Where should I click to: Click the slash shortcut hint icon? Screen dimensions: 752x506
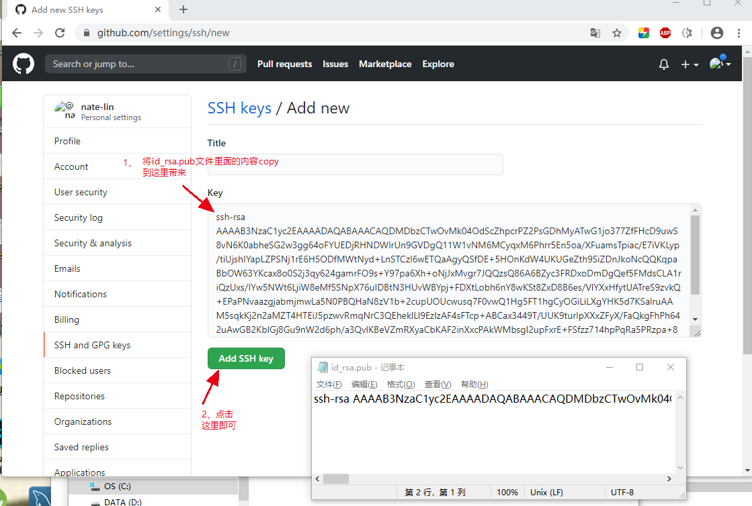(235, 64)
